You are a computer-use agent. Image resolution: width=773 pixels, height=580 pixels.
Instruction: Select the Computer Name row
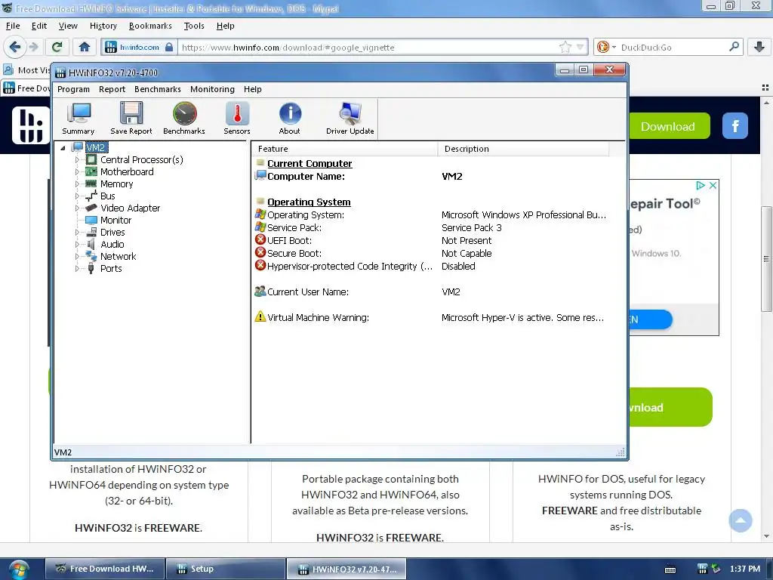pyautogui.click(x=431, y=177)
